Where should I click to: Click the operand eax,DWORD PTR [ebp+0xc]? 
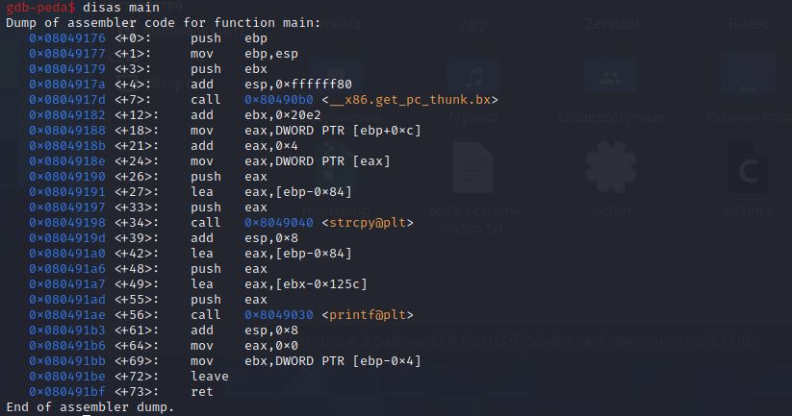coord(333,130)
